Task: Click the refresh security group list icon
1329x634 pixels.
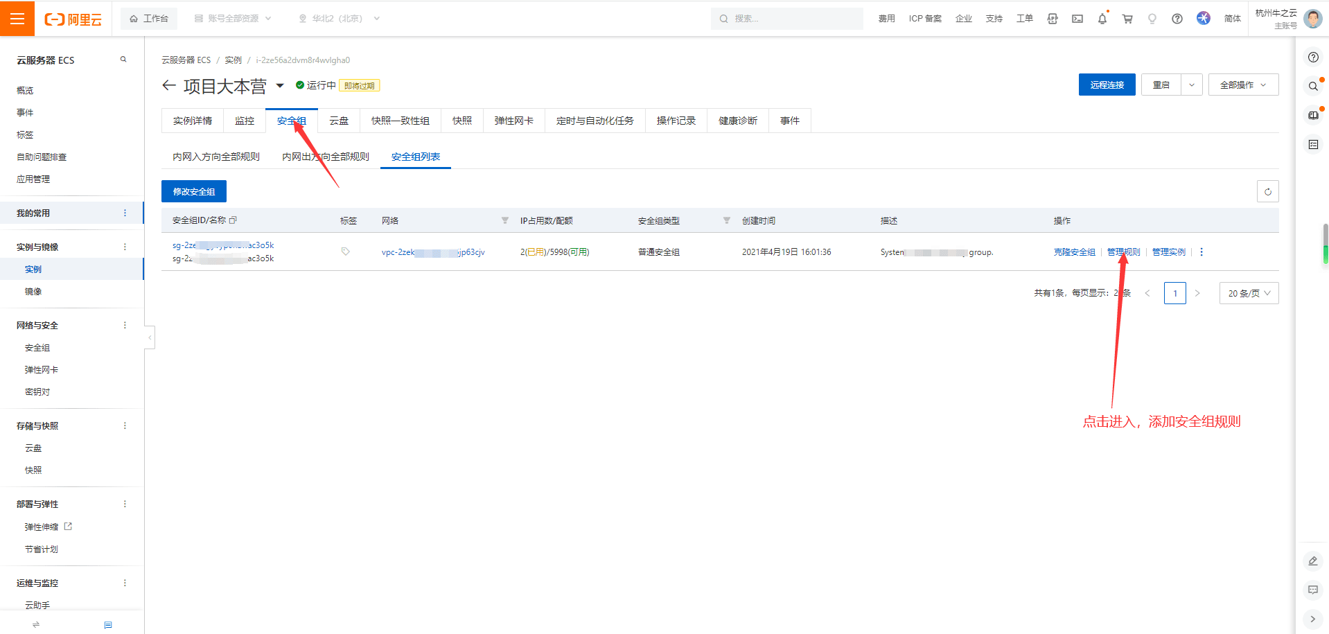Action: [x=1267, y=191]
